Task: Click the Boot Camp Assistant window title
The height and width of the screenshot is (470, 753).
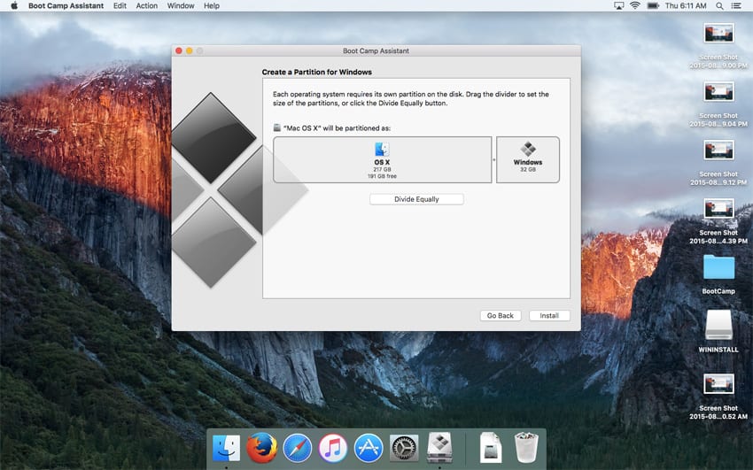Action: [x=376, y=50]
